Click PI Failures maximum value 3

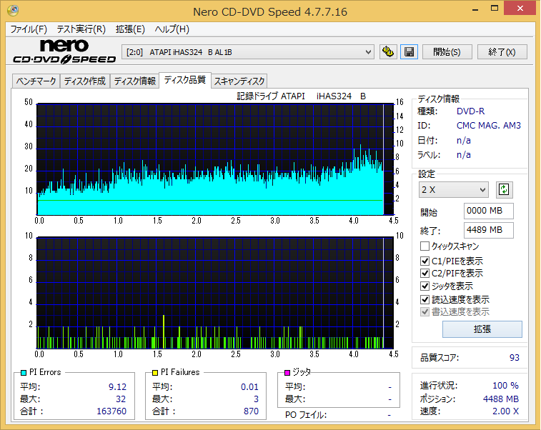[256, 399]
